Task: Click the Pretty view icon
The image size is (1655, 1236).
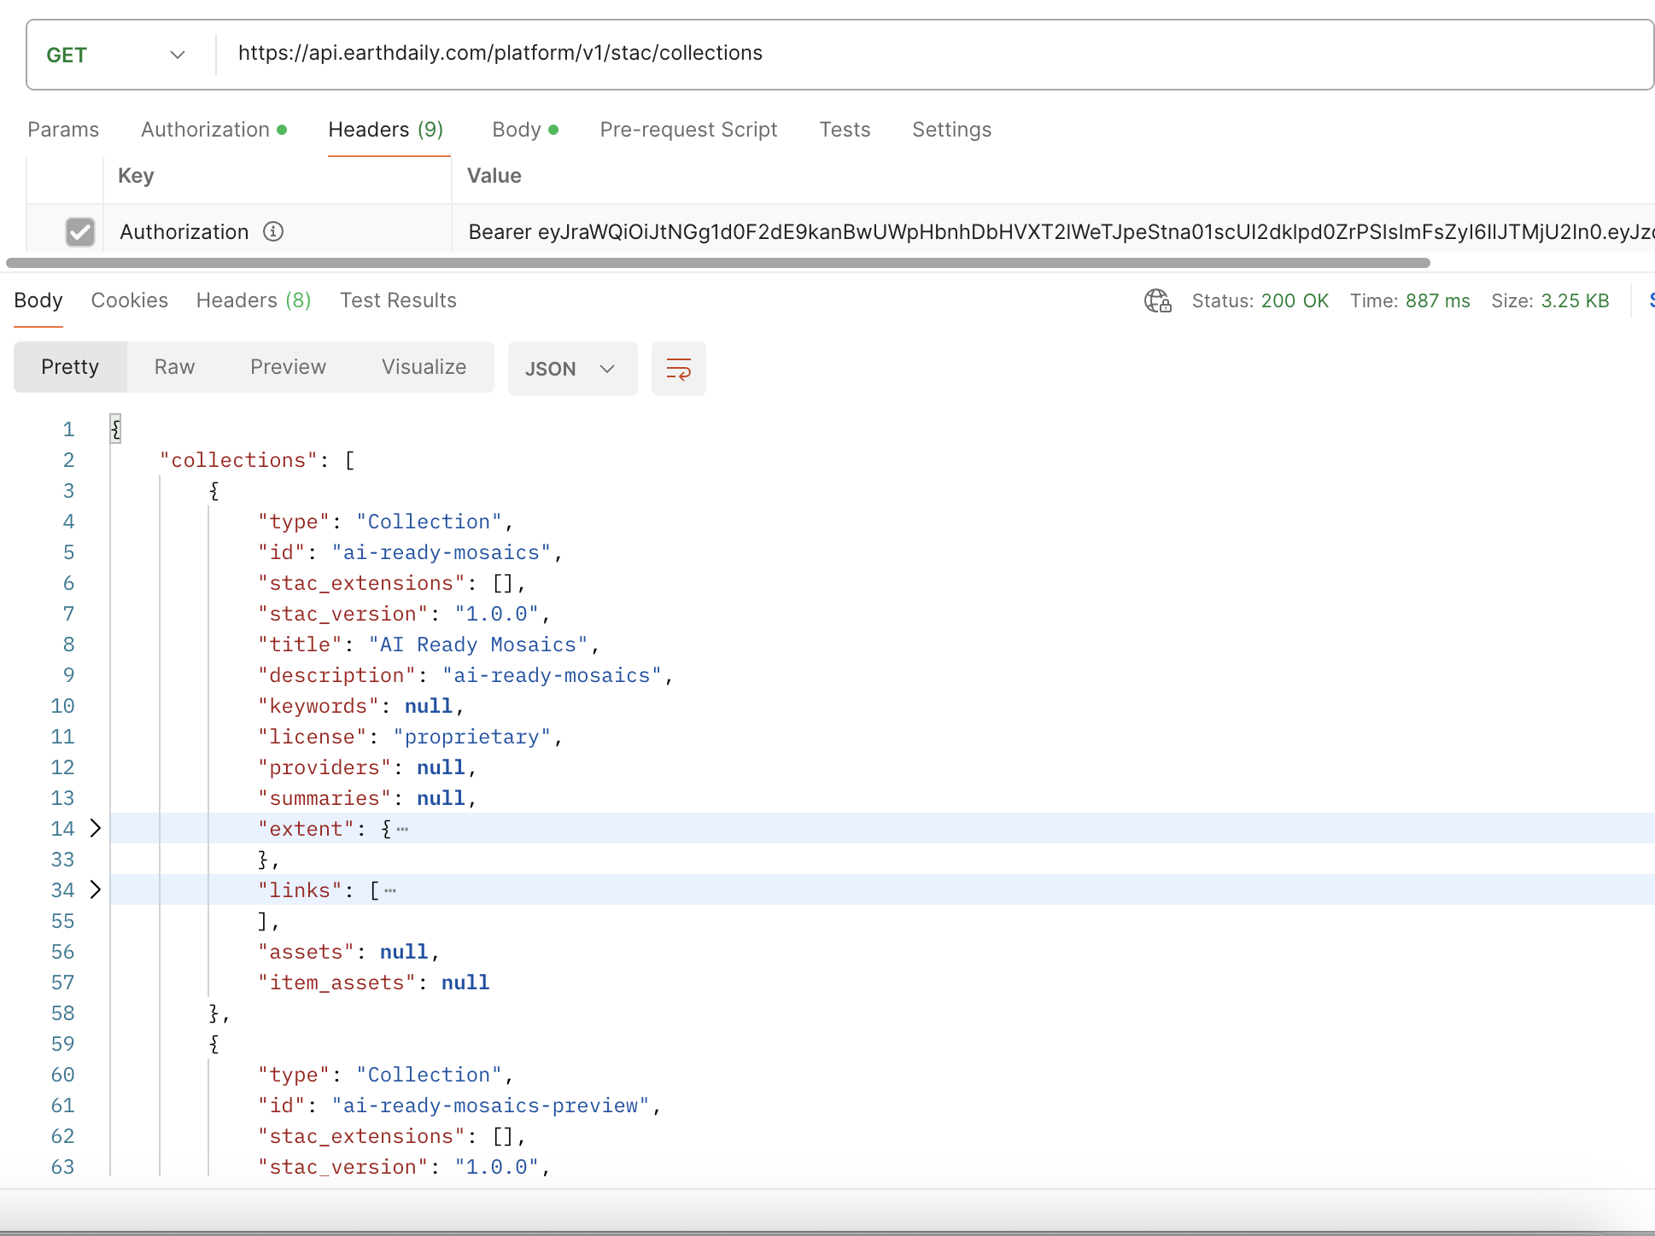Action: coord(70,367)
